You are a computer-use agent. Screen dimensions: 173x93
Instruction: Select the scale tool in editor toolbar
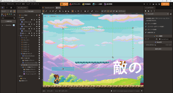point(56,11)
